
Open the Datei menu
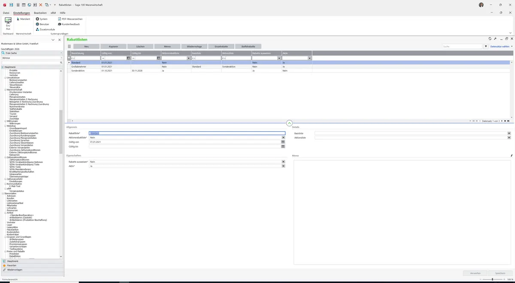click(6, 13)
